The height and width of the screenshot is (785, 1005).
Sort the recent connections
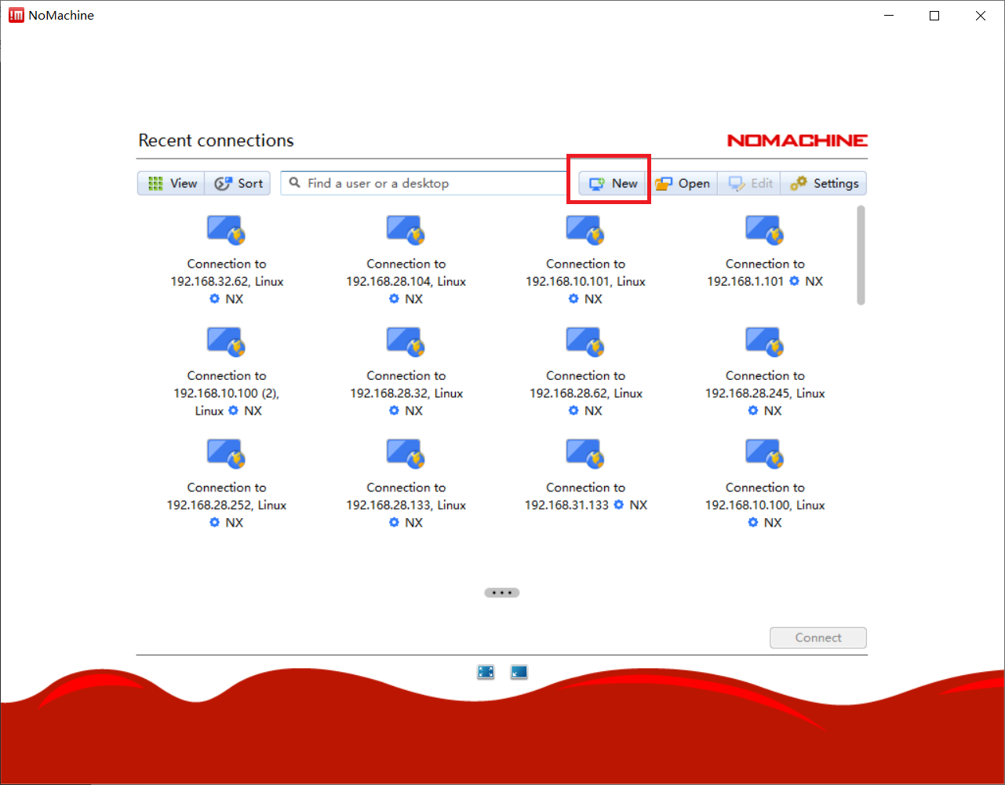[239, 184]
